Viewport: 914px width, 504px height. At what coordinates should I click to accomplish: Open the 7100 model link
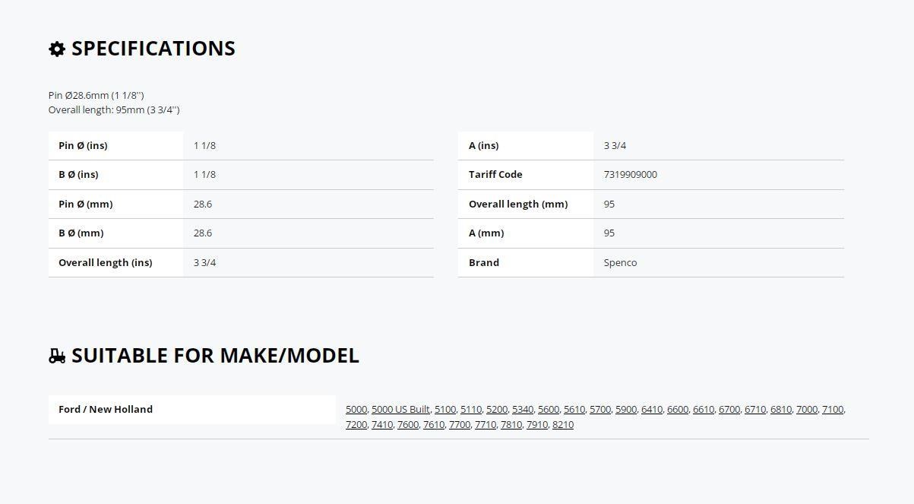(832, 409)
